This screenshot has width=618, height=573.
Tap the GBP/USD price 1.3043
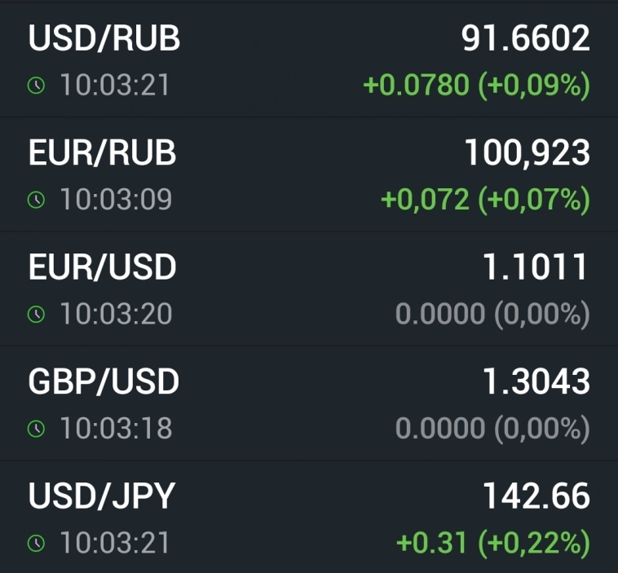pos(536,381)
